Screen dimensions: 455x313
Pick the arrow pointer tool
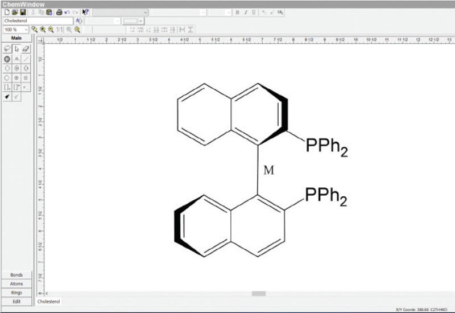pyautogui.click(x=16, y=49)
